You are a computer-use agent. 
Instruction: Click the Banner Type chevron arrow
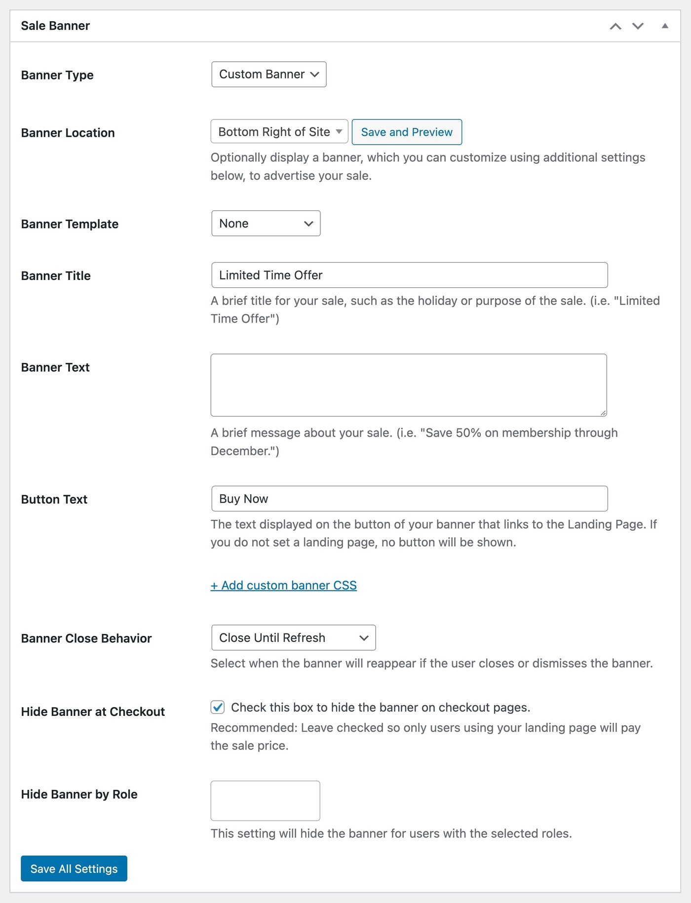(x=314, y=75)
